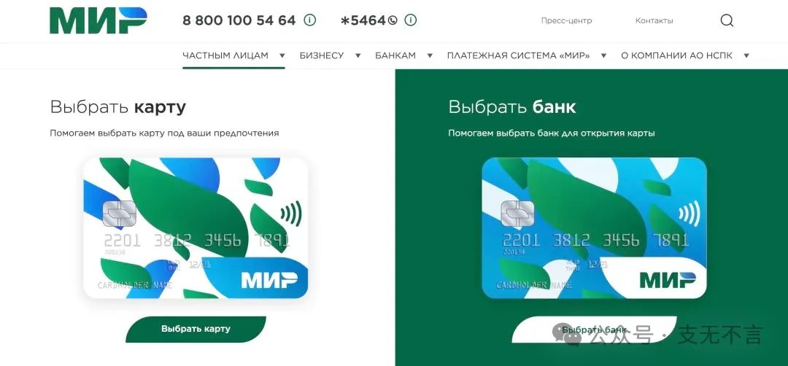Click the white MIR card image
788x366 pixels.
pyautogui.click(x=196, y=228)
